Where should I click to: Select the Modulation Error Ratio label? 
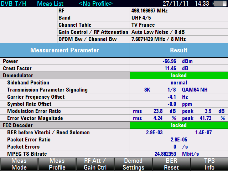coord(34,111)
